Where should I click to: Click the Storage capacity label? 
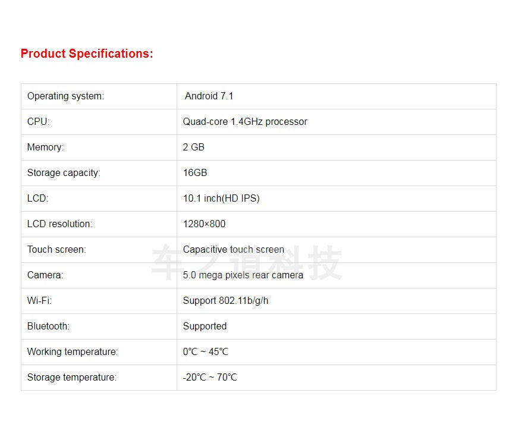(x=64, y=172)
